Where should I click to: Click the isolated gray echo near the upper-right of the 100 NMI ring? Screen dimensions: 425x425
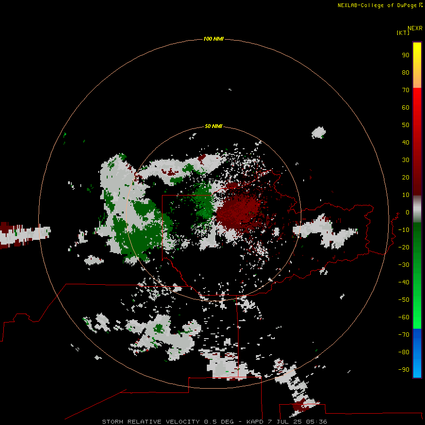pyautogui.click(x=318, y=133)
